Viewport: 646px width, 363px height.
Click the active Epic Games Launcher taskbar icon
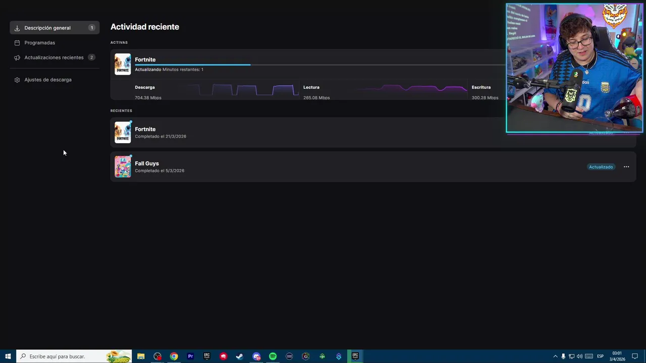(x=355, y=356)
